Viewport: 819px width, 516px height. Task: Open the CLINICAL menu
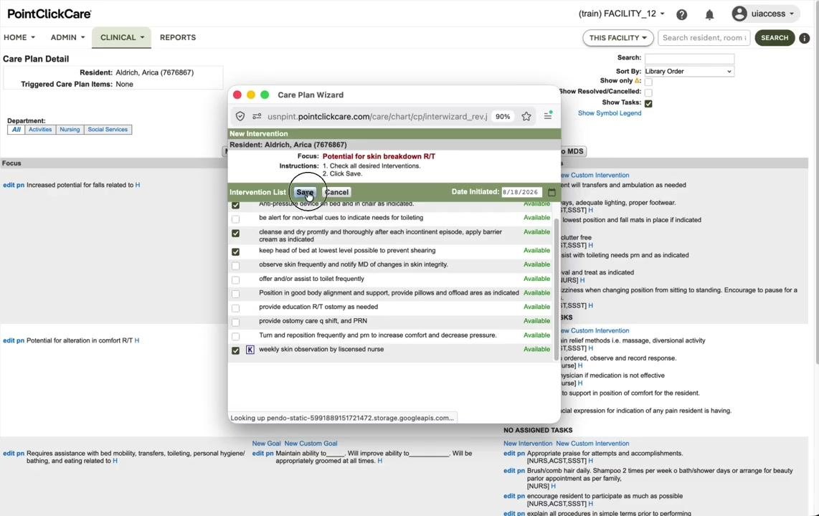point(122,37)
